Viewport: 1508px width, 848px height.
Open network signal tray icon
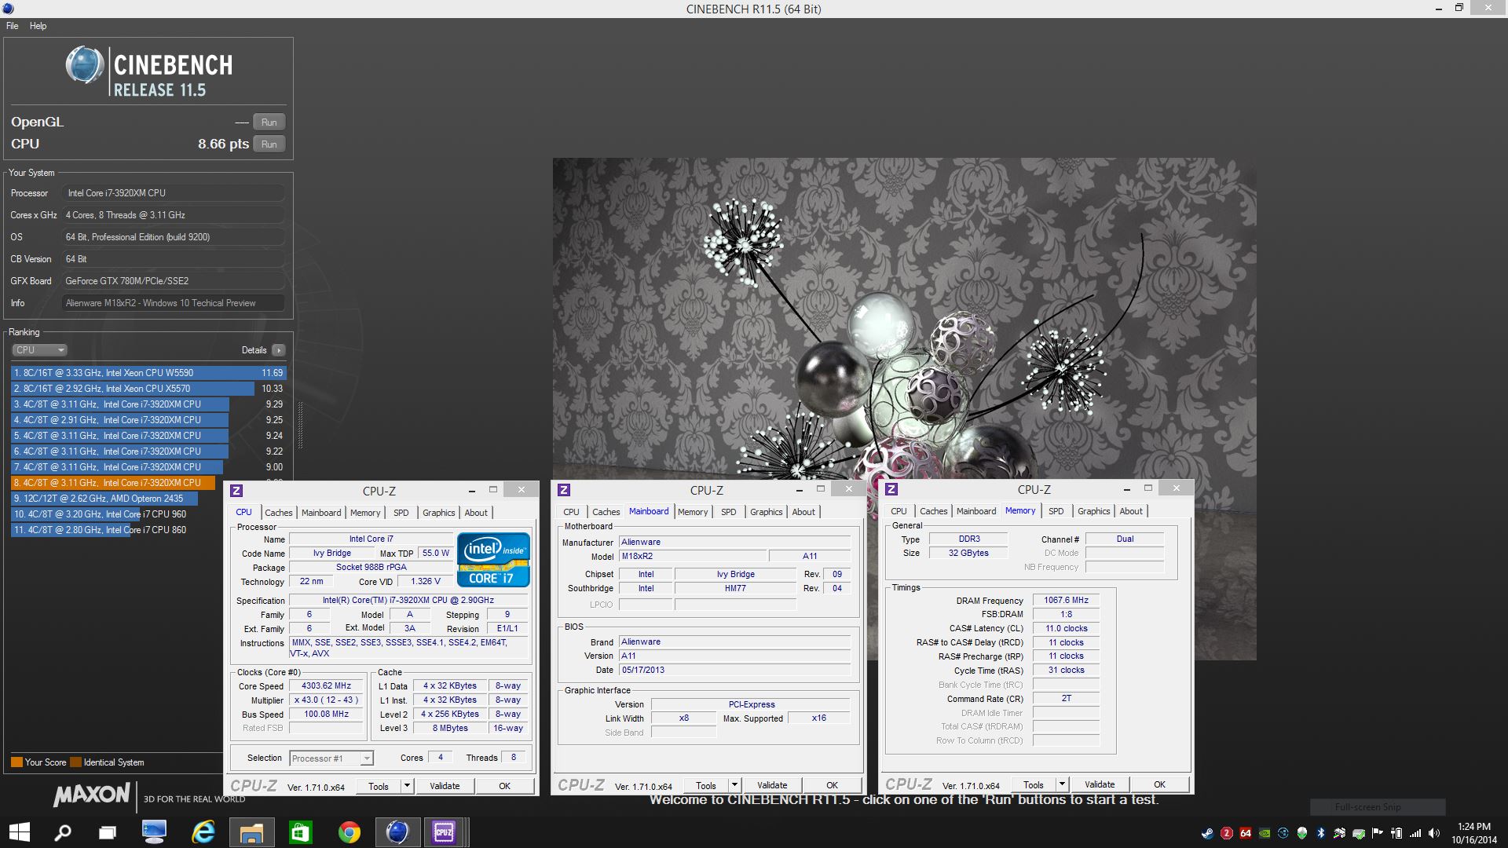point(1415,833)
